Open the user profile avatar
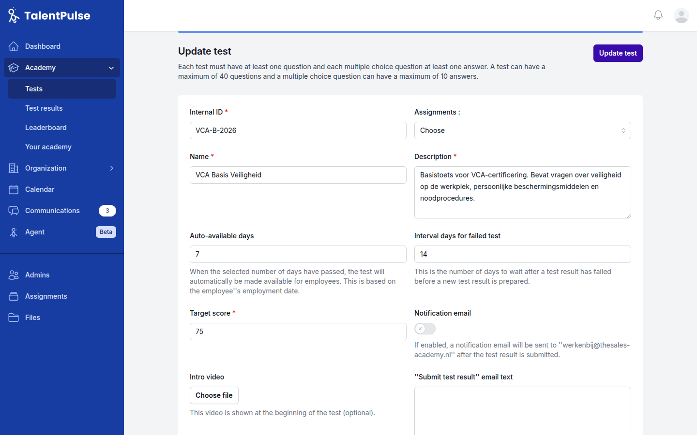The height and width of the screenshot is (435, 697). [x=682, y=15]
